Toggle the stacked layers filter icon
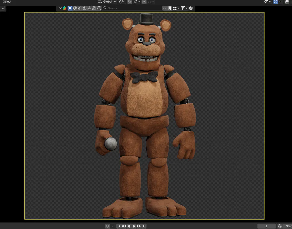 pos(94,8)
